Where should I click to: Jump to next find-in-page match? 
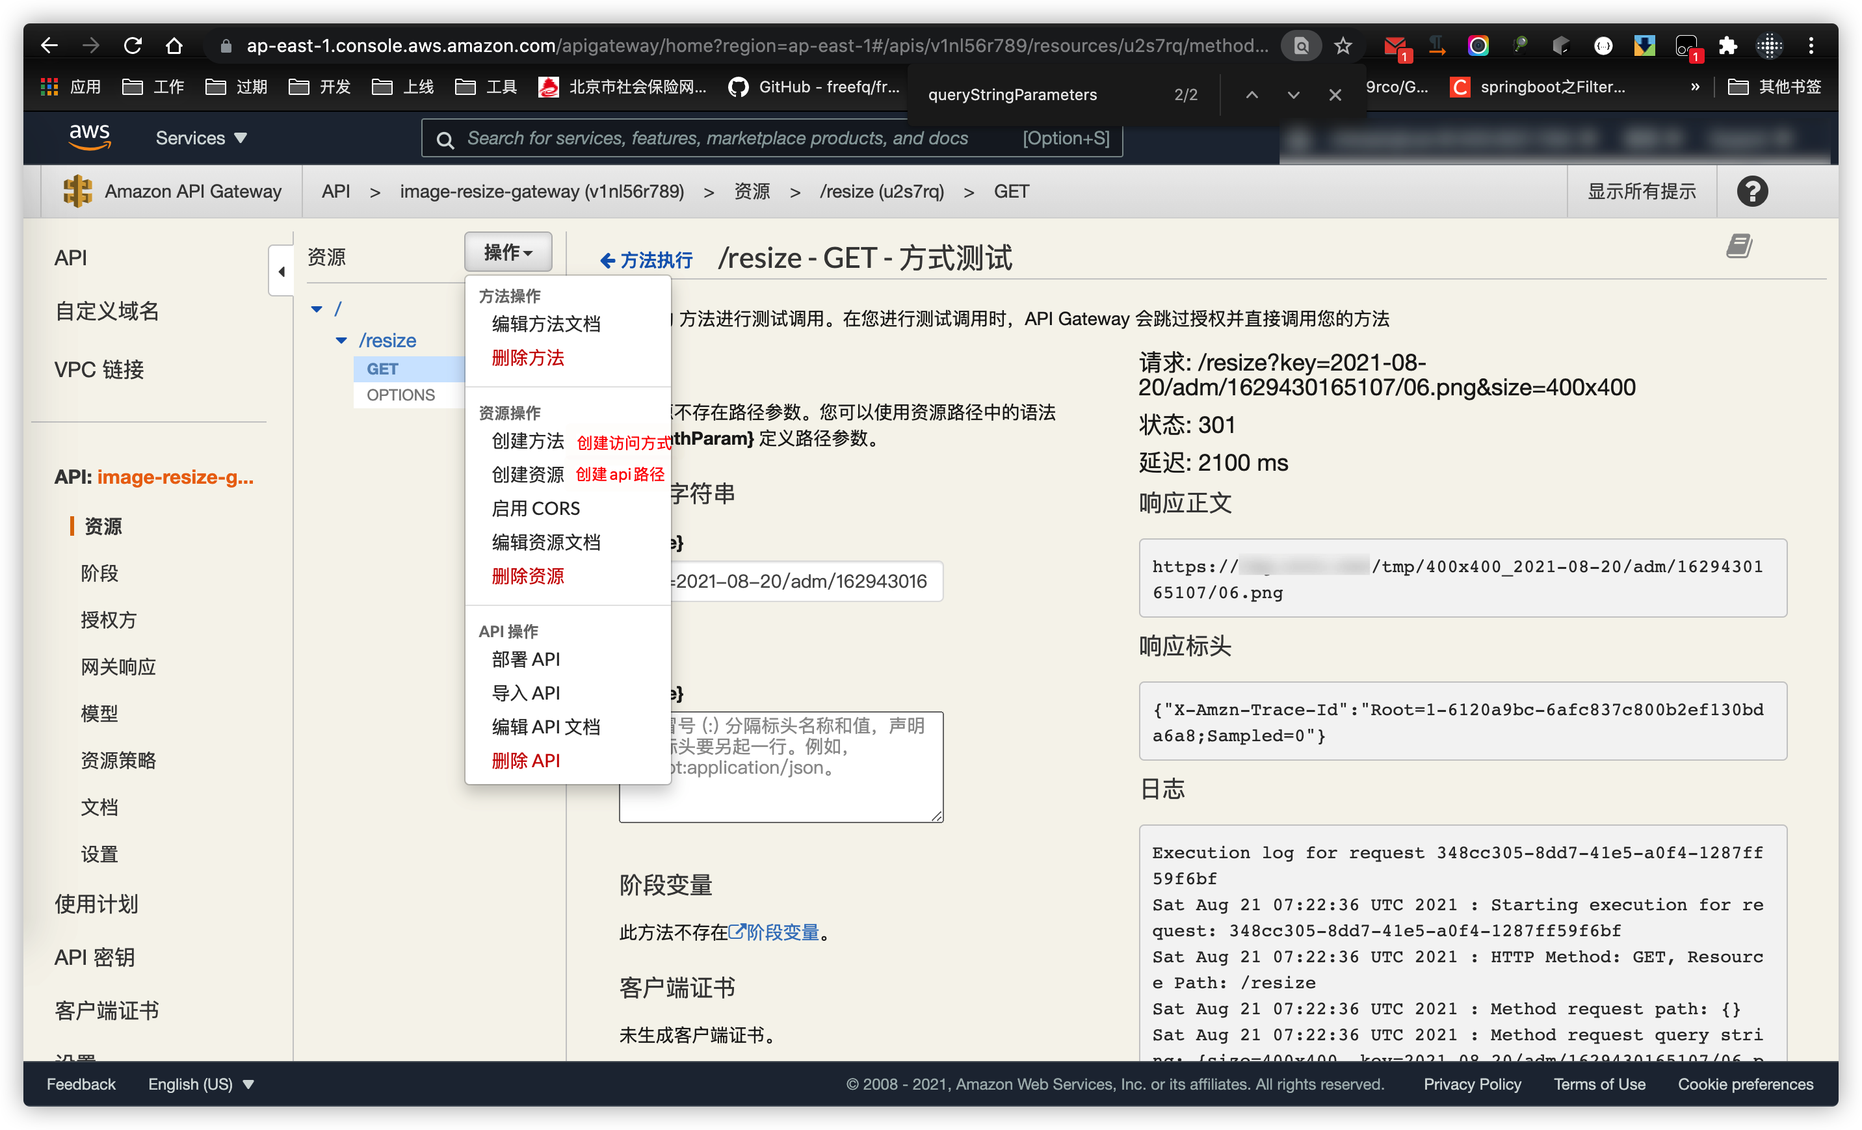1294,94
